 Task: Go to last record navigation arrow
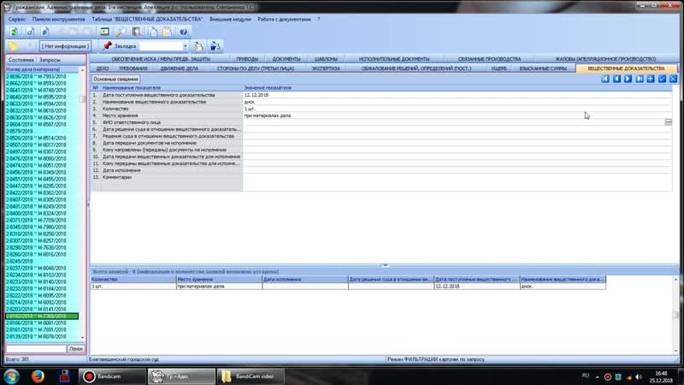coord(640,79)
